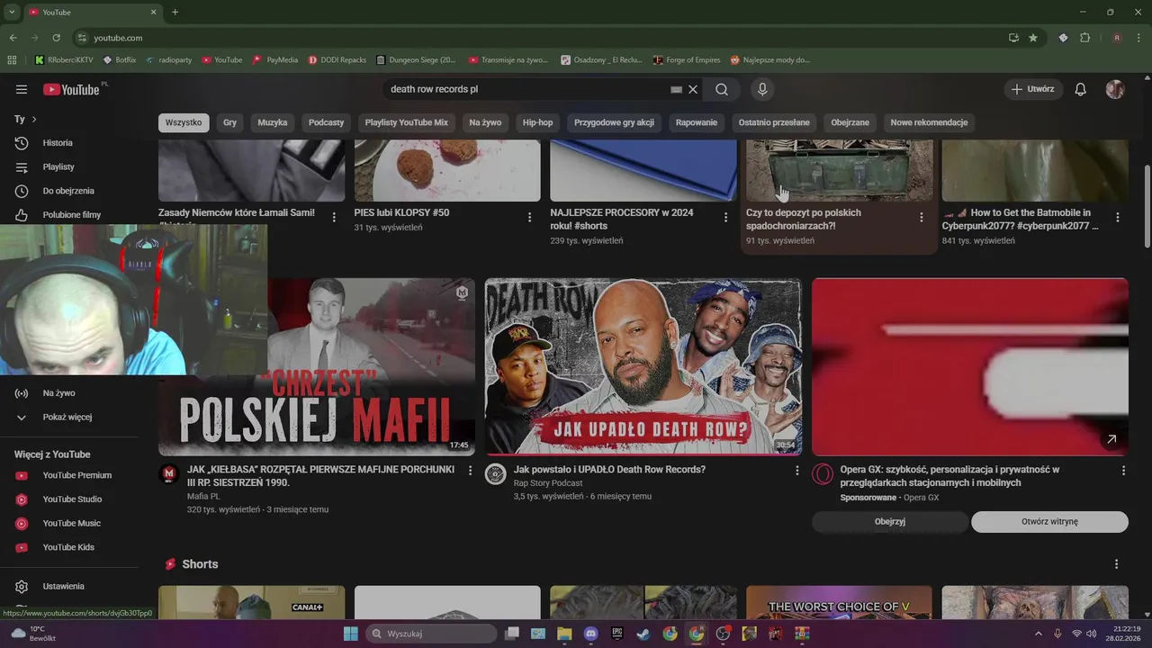Open Discord from the taskbar
This screenshot has height=648, width=1152.
[590, 634]
